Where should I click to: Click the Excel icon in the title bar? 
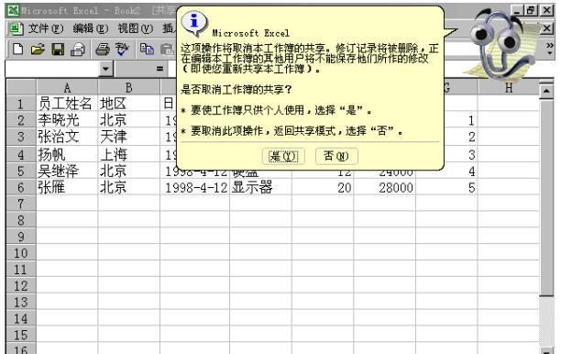click(13, 10)
